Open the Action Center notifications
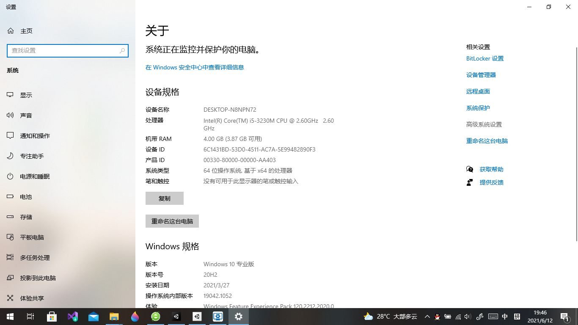The height and width of the screenshot is (325, 578). click(x=565, y=317)
